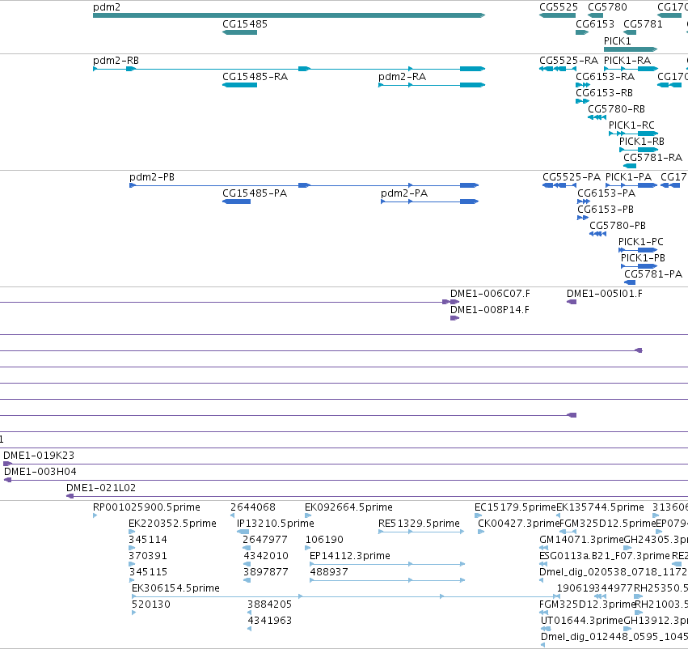Select the GM14071.3prime EST label
This screenshot has height=649, width=688.
point(581,540)
